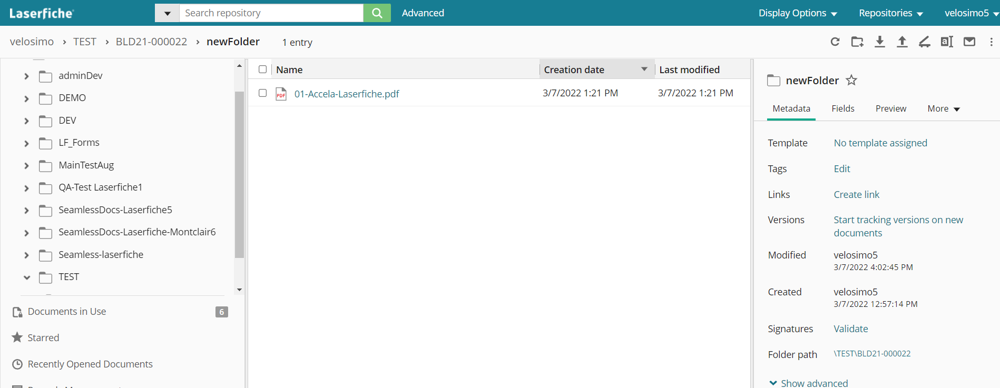Switch to the Preview tab
Viewport: 1000px width, 388px height.
tap(891, 108)
